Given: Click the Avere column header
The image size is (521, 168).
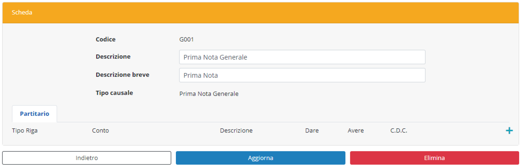Looking at the screenshot, I should [x=356, y=131].
